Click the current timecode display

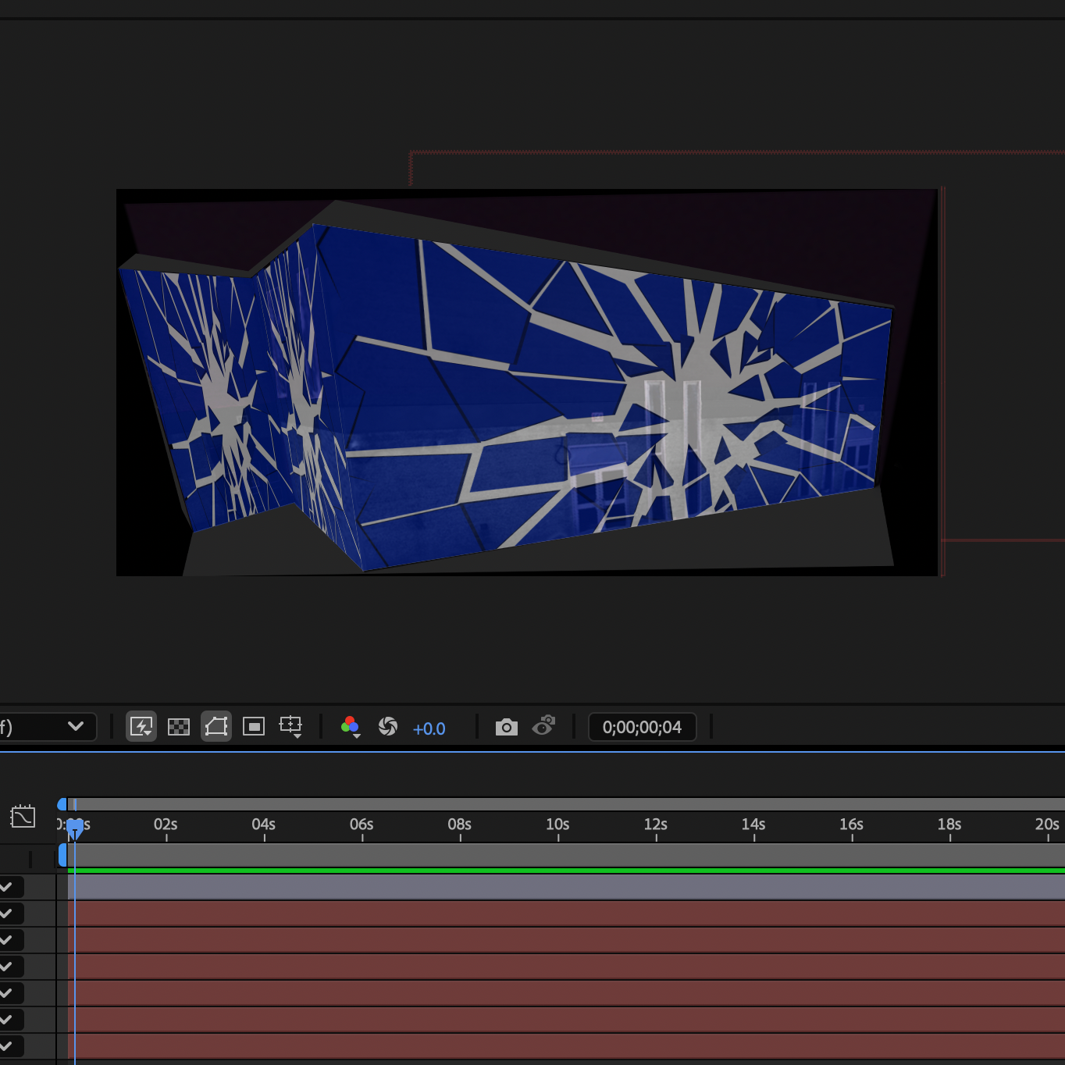[x=642, y=727]
